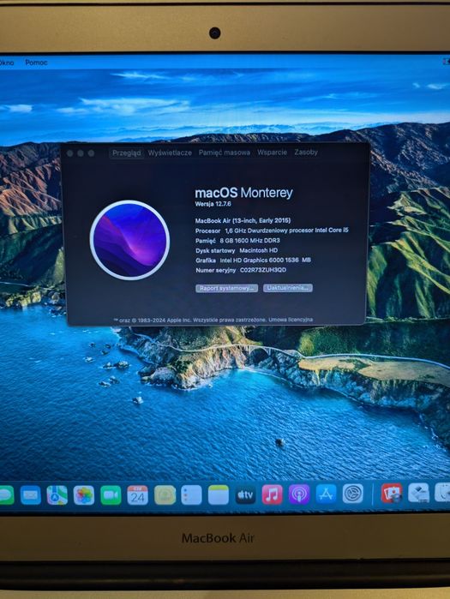Click the 8 GB 1600 MHz DDR3 text
Viewport: 450px width, 599px height.
click(x=249, y=240)
